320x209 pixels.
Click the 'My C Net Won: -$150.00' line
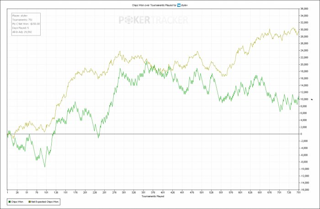[26, 24]
